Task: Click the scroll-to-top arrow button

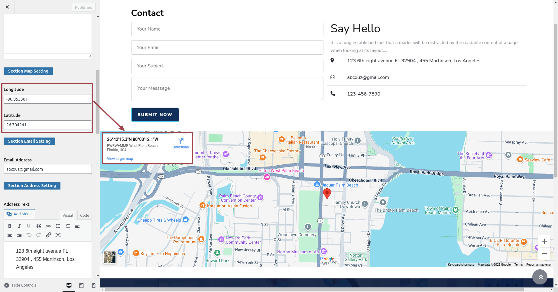Action: pyautogui.click(x=540, y=277)
